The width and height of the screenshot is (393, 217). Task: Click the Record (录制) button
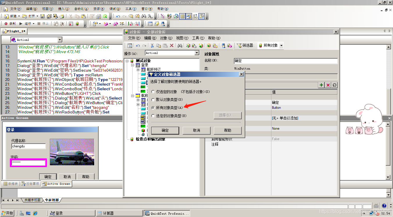[10, 23]
